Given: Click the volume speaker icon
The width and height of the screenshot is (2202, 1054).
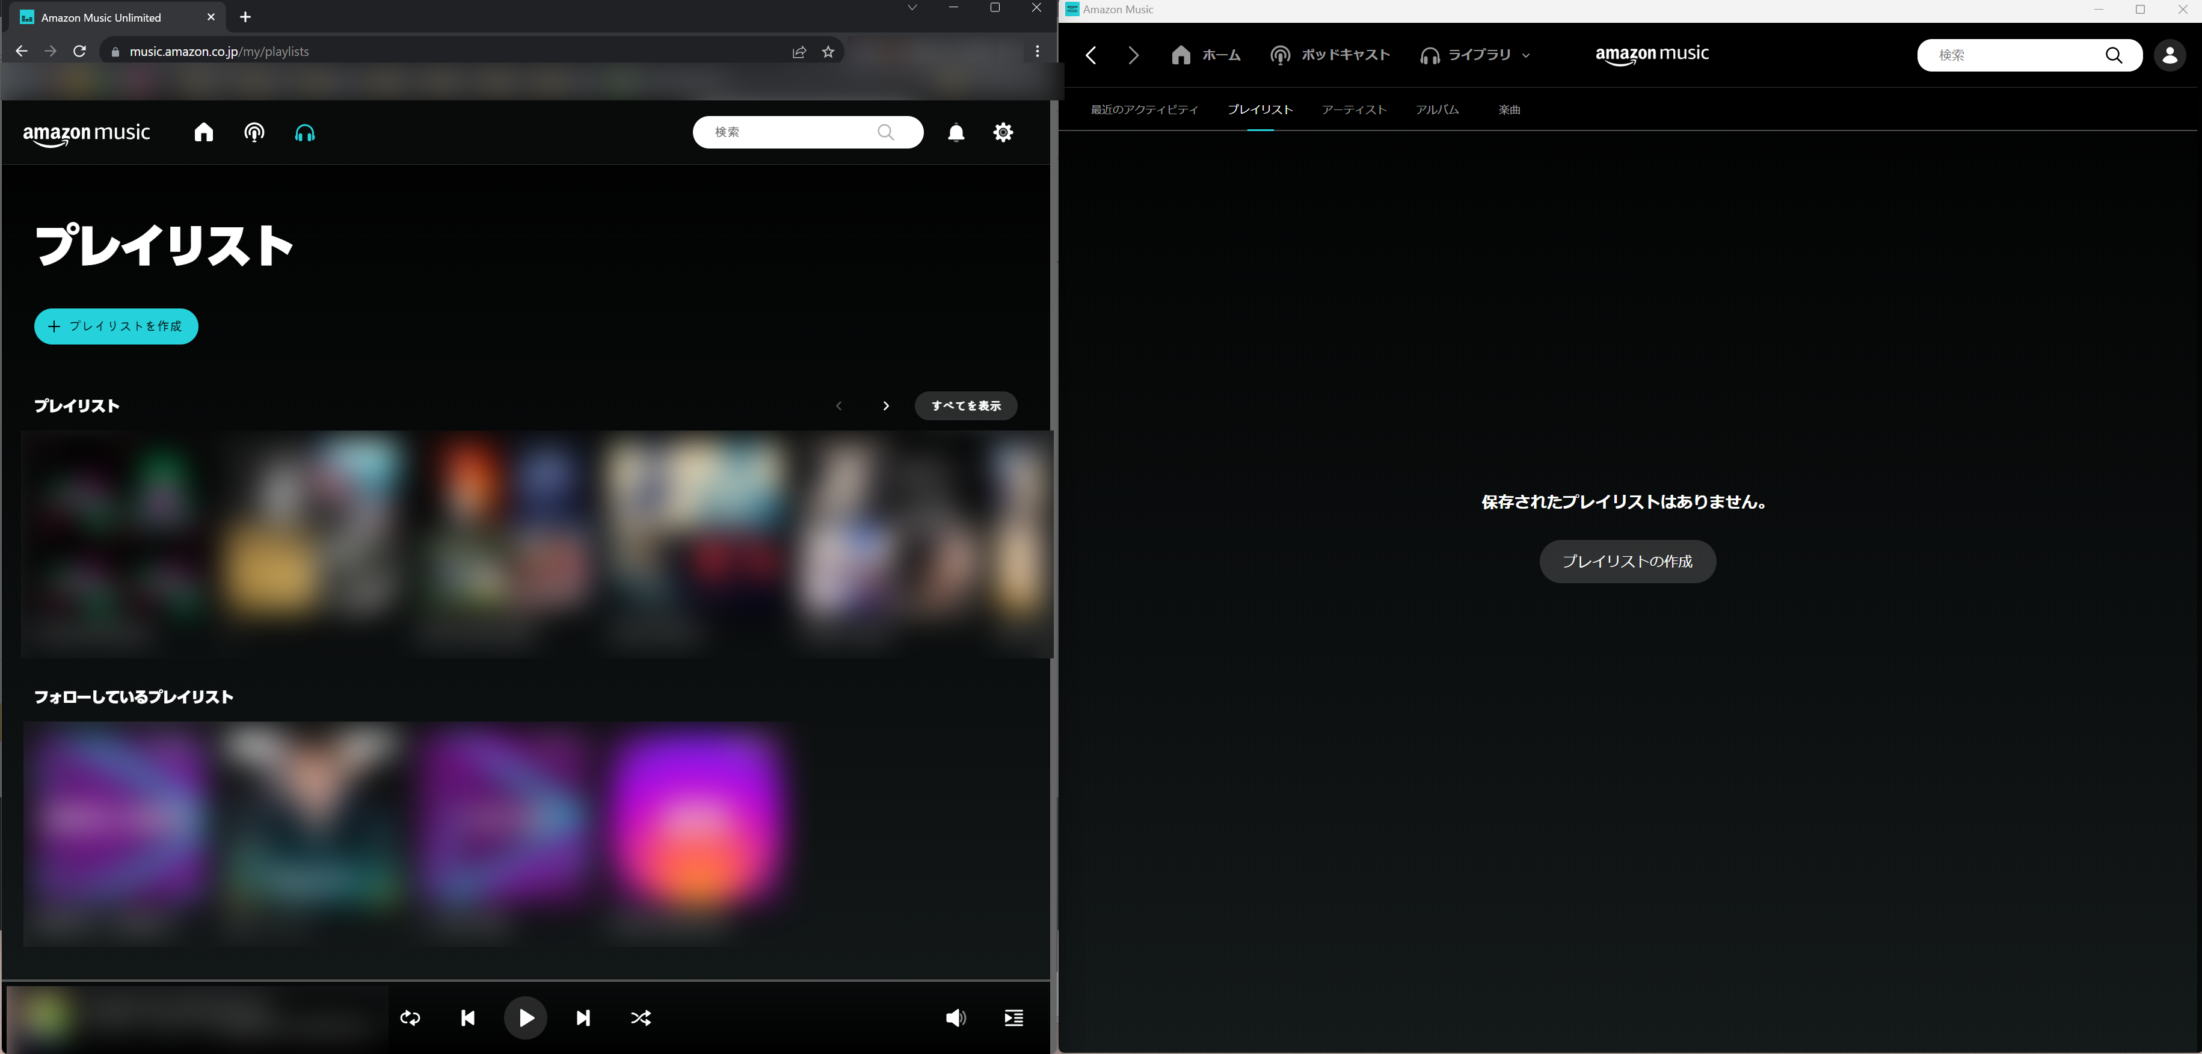Looking at the screenshot, I should click(x=956, y=1017).
